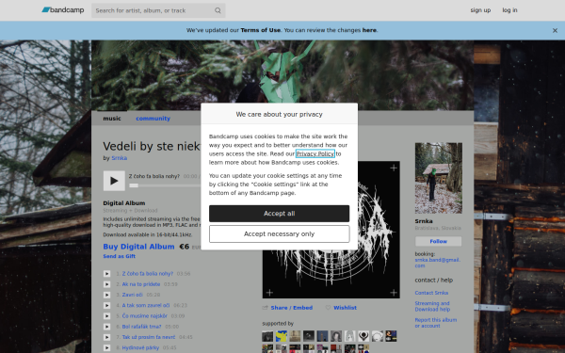
Task: Play track 5 Čo musíme najskôr
Action: 106,316
